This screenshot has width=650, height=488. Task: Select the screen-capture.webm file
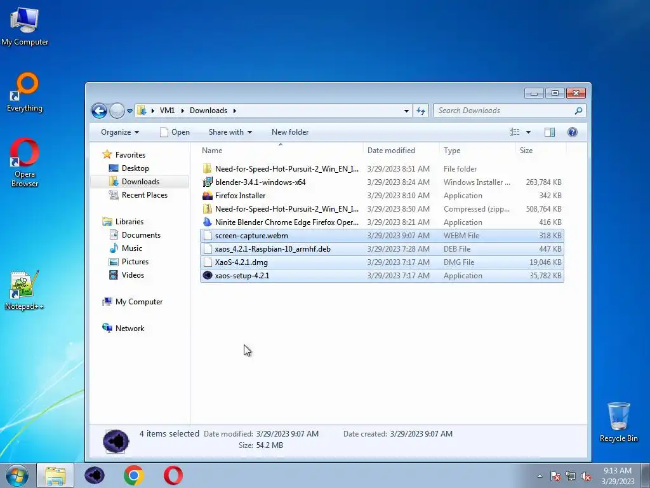coord(381,235)
